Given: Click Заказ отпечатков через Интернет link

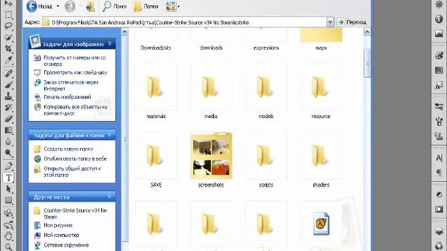Looking at the screenshot, I should tap(71, 85).
